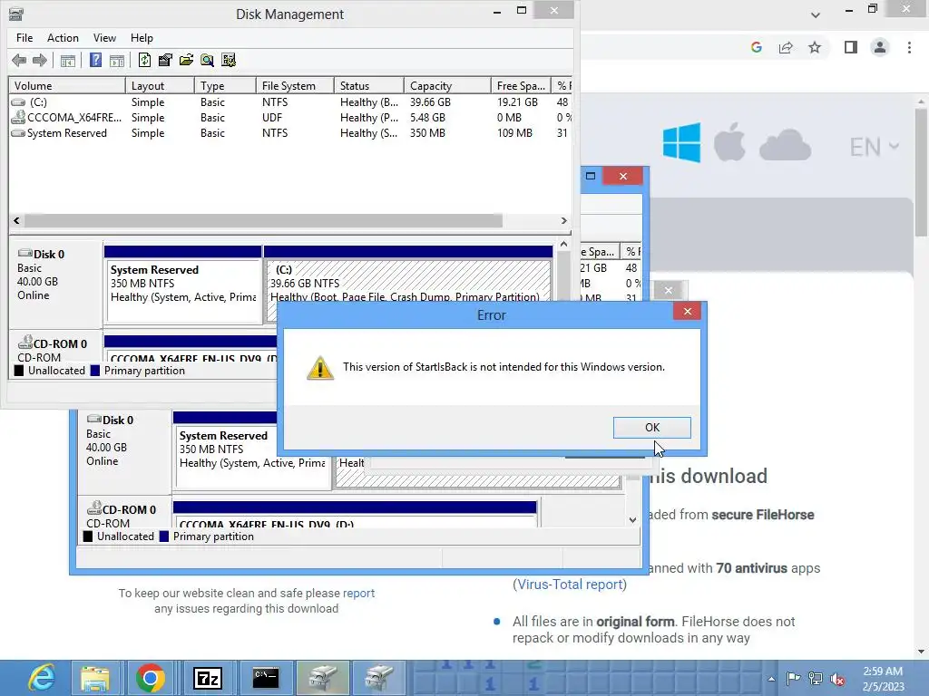
Task: Sort by the File System column header
Action: (x=295, y=86)
